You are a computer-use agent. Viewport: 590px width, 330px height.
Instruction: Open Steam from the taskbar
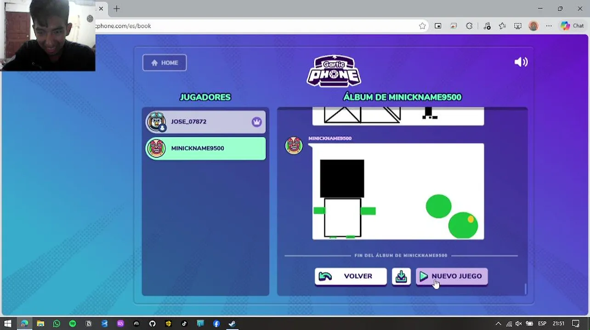pyautogui.click(x=232, y=324)
